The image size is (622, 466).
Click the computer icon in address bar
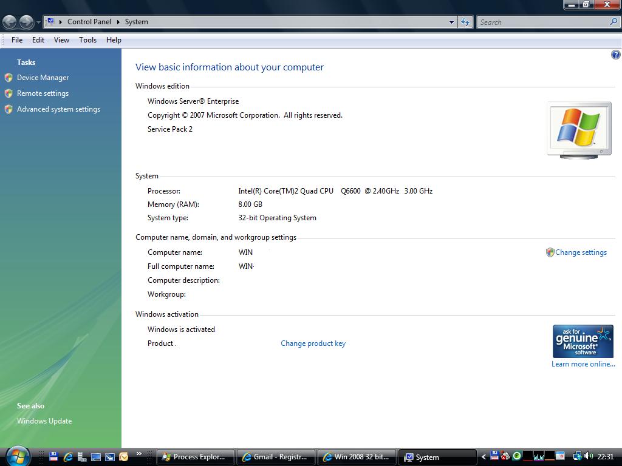(50, 21)
